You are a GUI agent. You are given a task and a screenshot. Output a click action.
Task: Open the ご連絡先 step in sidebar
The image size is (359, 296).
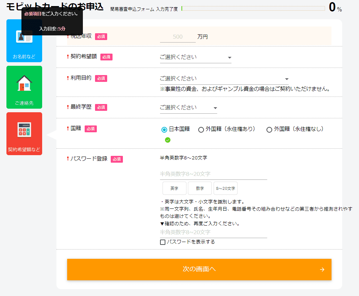click(x=24, y=87)
